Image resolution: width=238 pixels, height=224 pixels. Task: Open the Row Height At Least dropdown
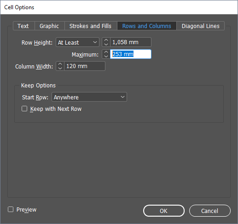(77, 42)
